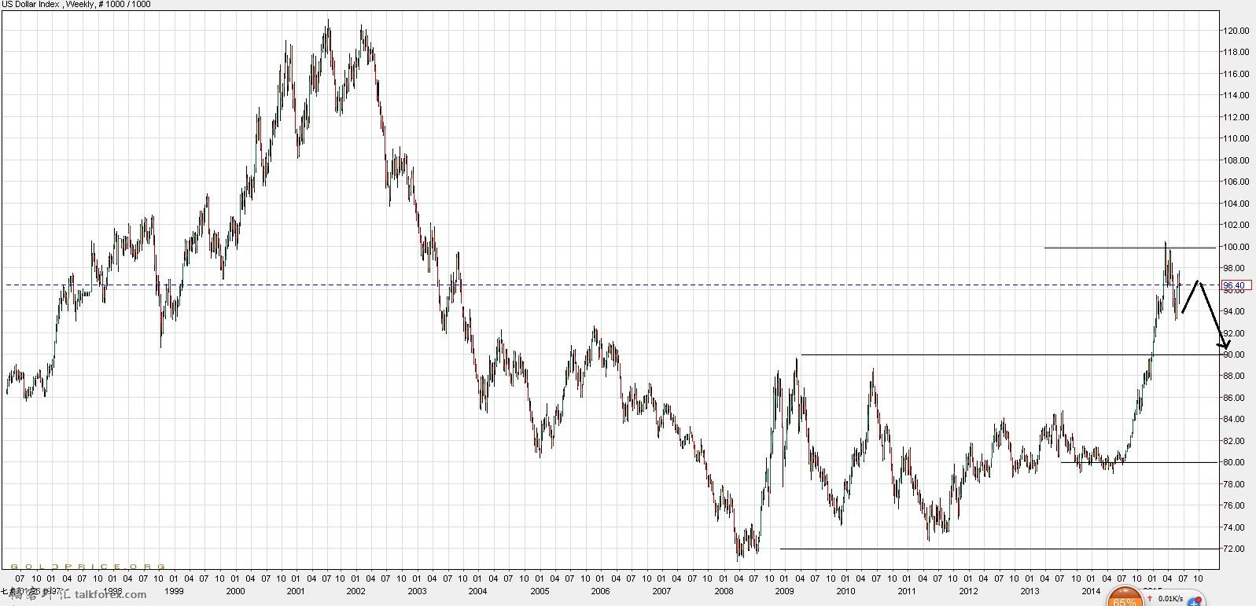Screen dimensions: 1256x606
Task: Click the 2002 year label on time axis
Action: (356, 591)
